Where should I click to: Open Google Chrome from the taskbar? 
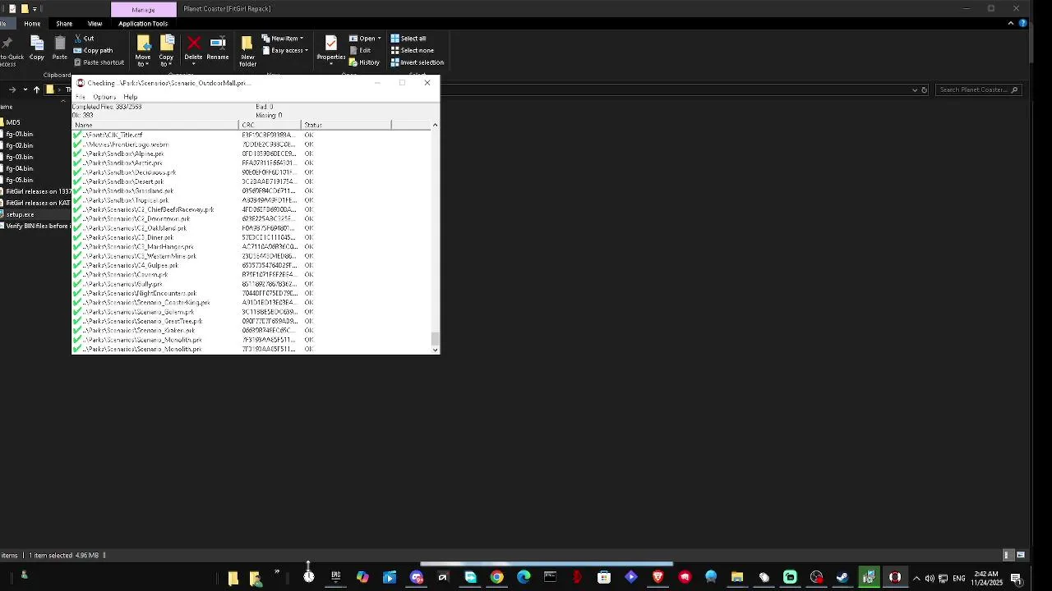[496, 577]
